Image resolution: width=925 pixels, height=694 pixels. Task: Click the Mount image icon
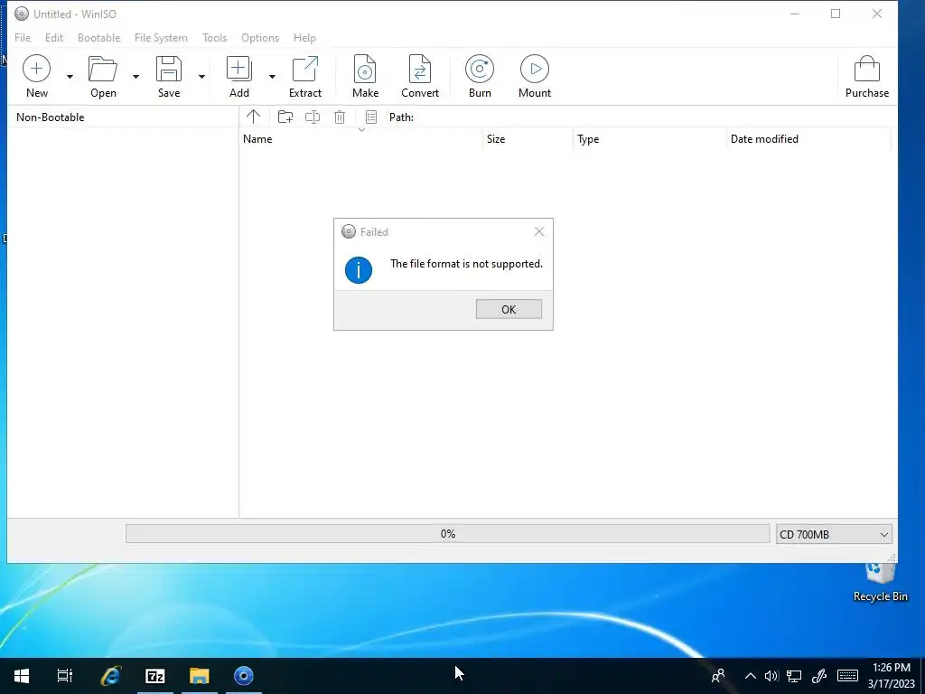[535, 69]
